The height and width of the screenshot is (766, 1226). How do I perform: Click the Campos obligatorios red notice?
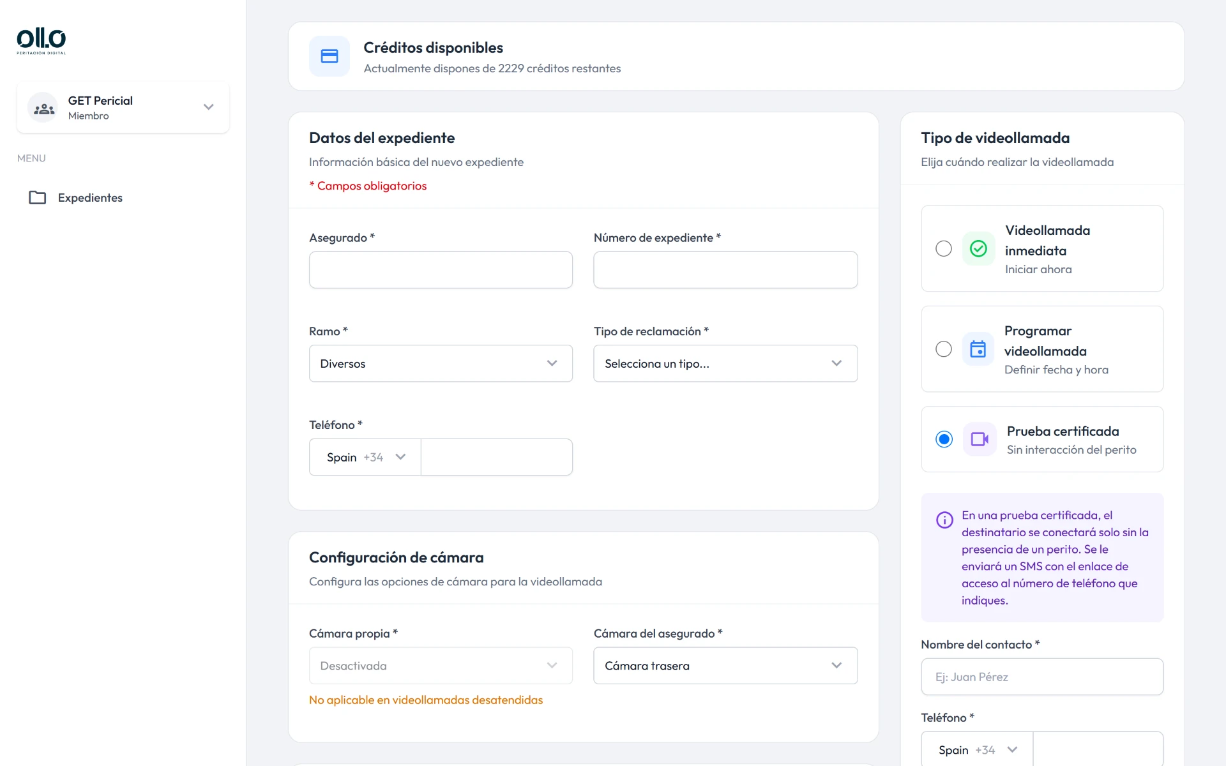[368, 186]
